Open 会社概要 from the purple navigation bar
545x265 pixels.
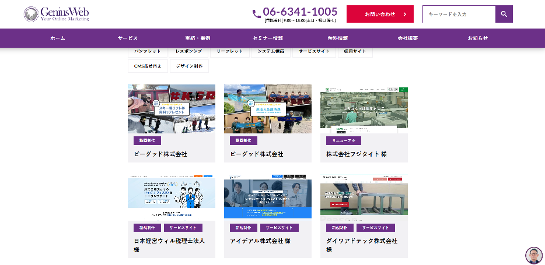point(408,38)
